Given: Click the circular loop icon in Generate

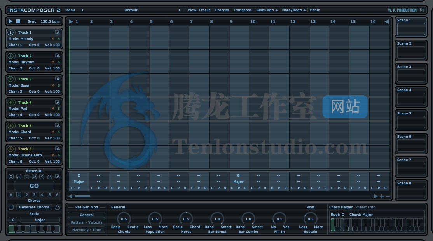Looking at the screenshot, I should point(34,177).
